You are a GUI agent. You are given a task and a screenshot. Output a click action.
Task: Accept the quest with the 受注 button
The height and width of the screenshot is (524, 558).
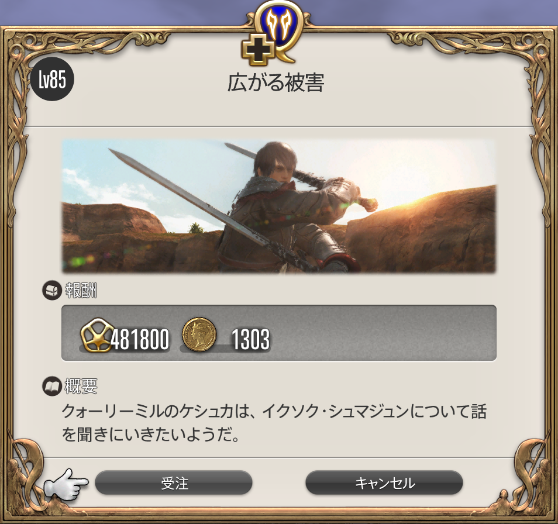174,483
